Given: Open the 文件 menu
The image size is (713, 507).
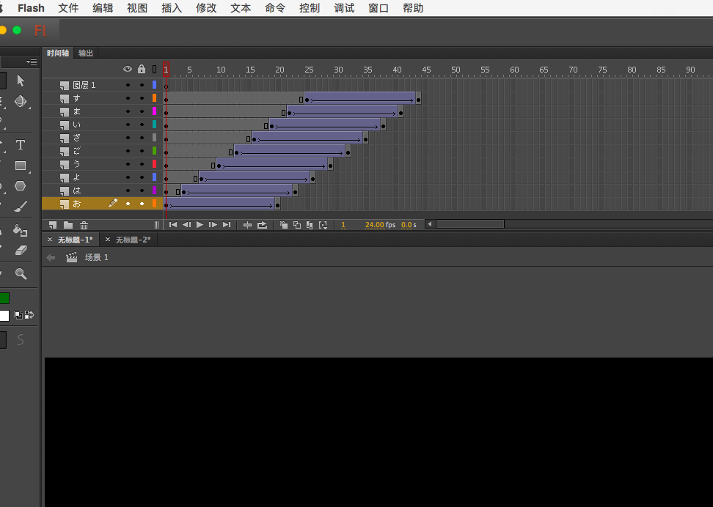Looking at the screenshot, I should coord(68,8).
